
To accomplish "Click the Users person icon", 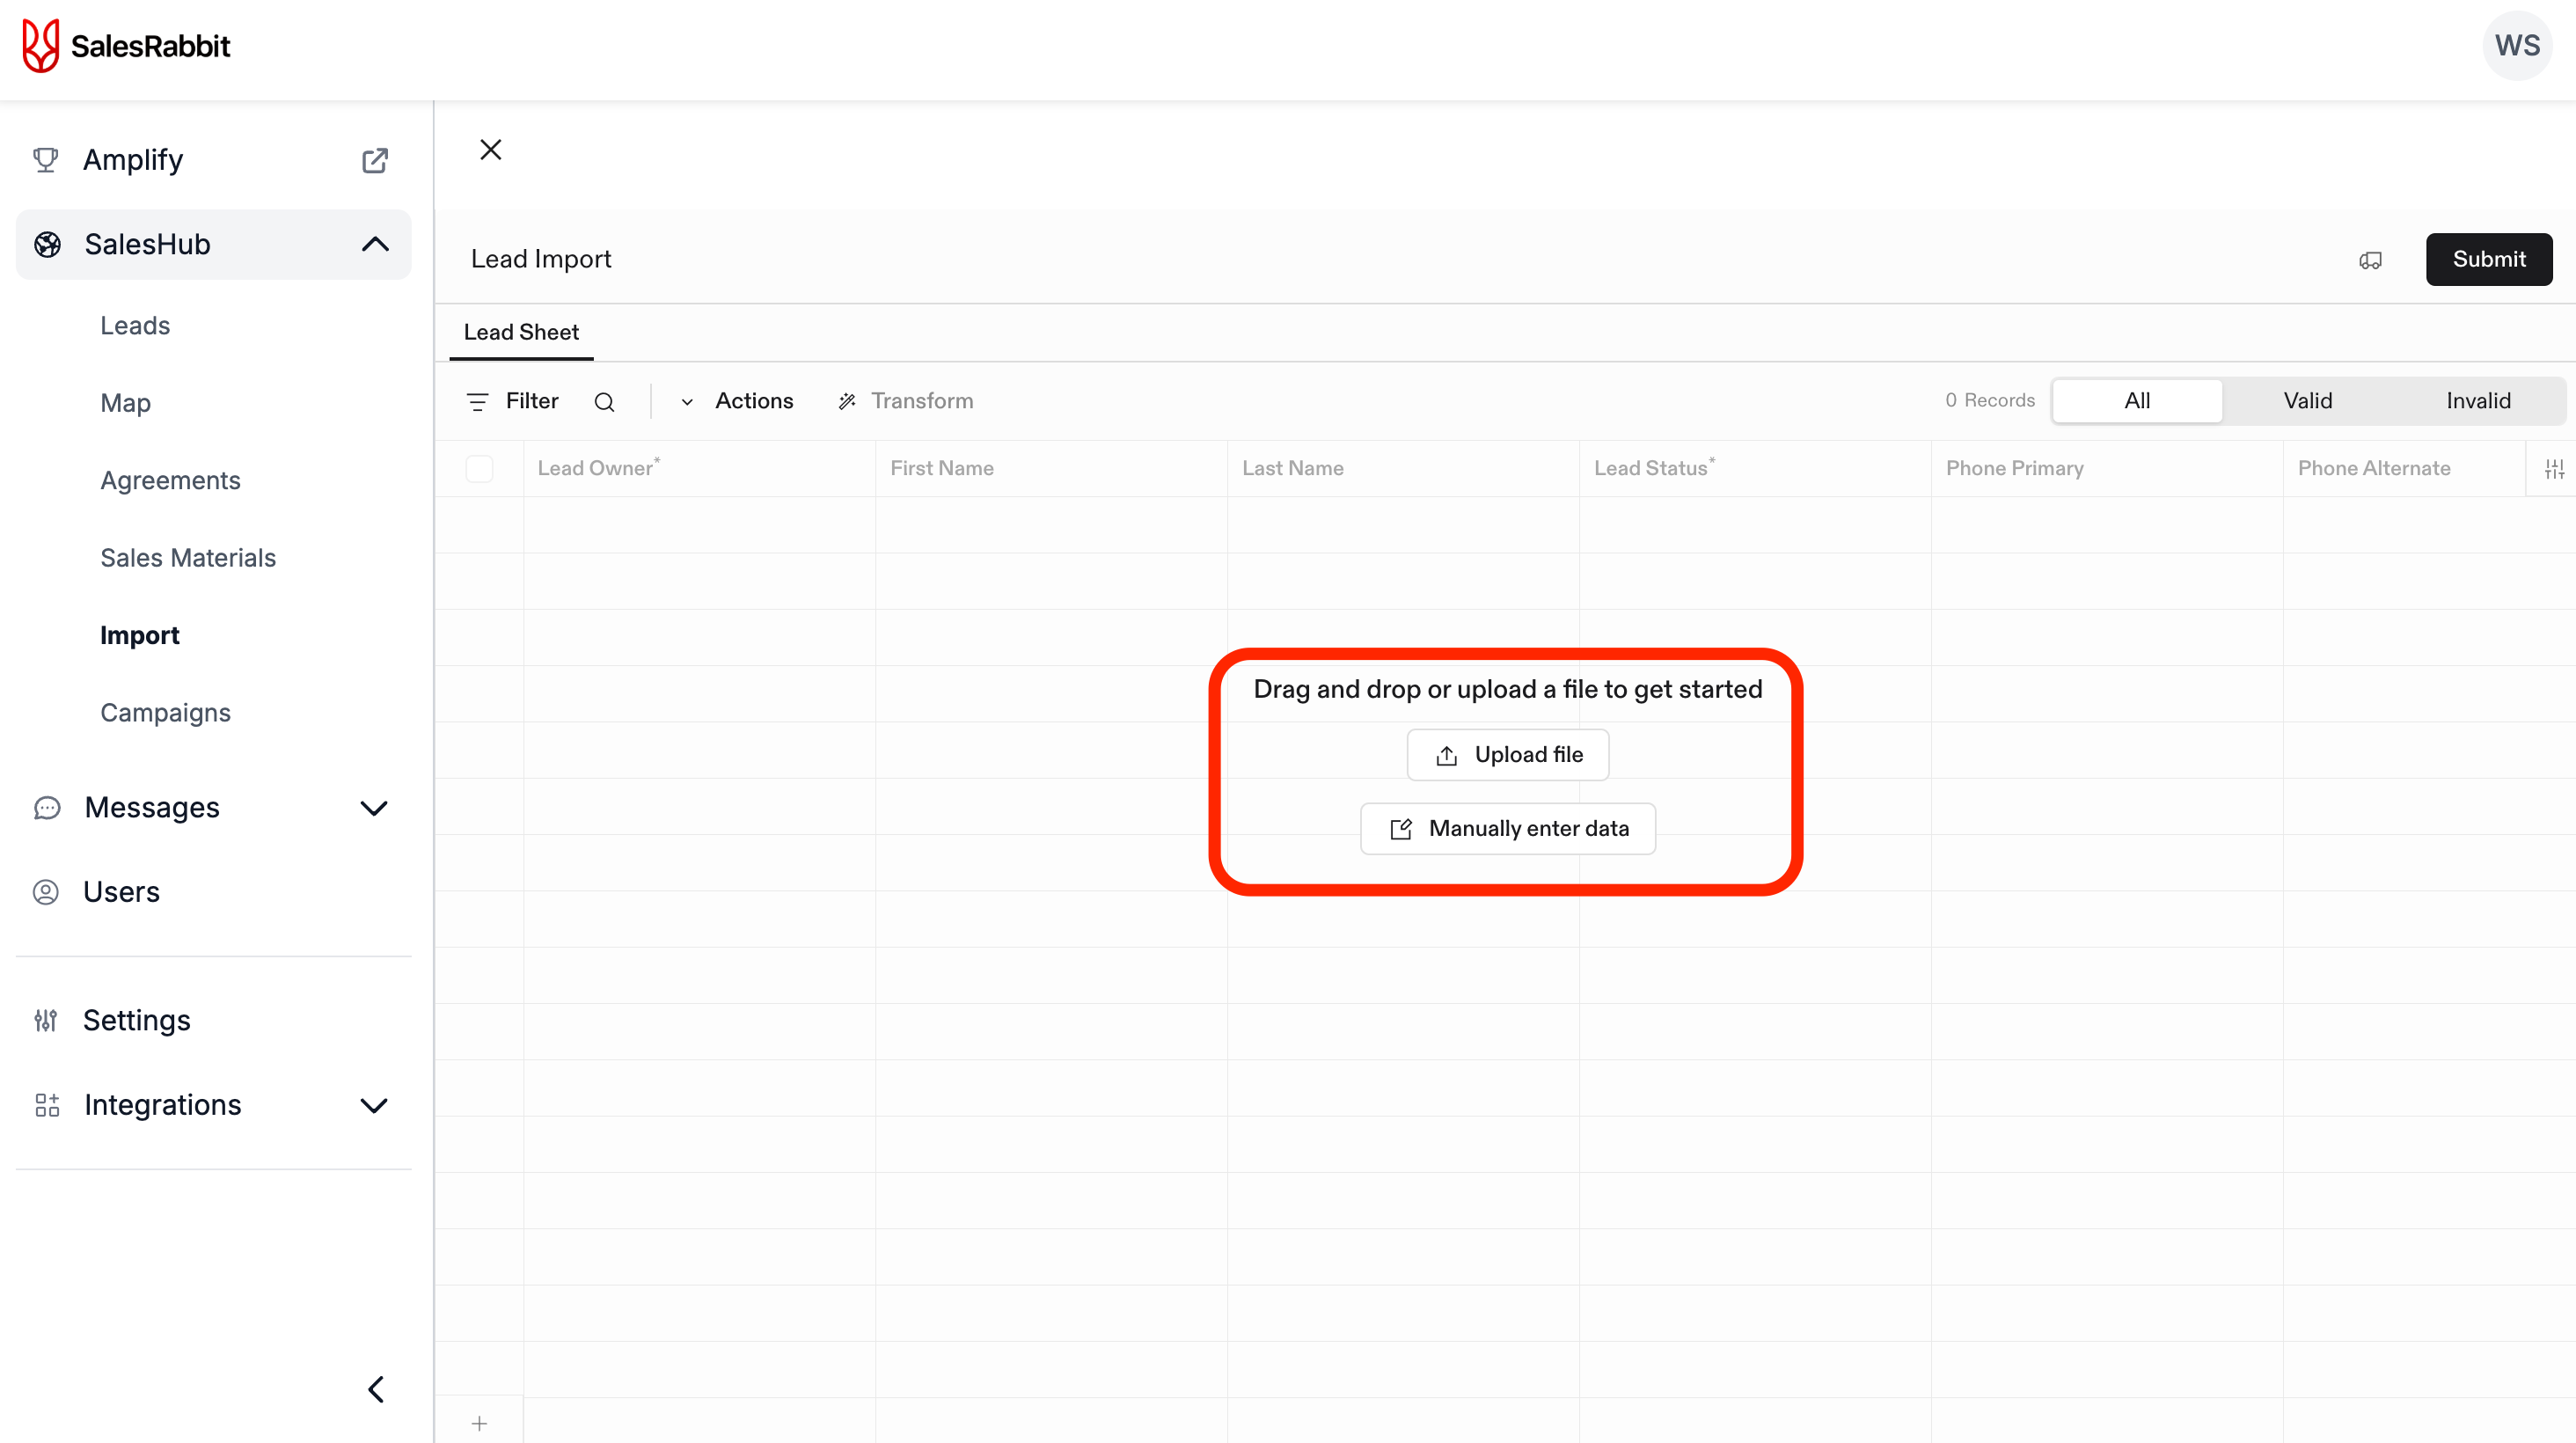I will (x=46, y=892).
